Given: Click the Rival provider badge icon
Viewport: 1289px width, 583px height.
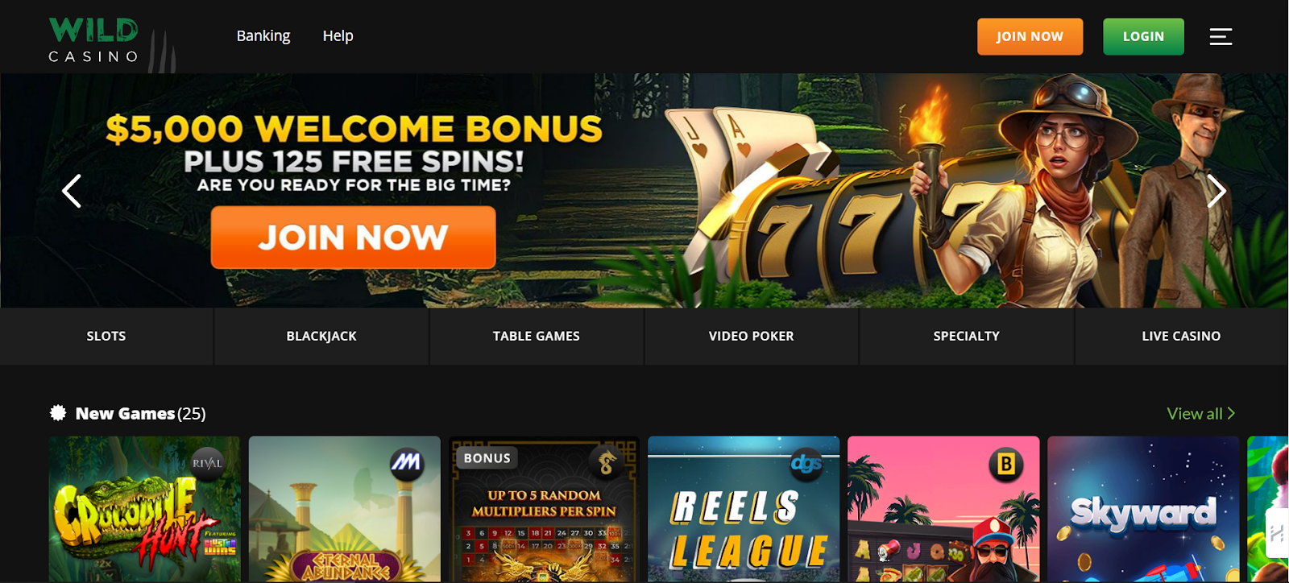Looking at the screenshot, I should [207, 463].
